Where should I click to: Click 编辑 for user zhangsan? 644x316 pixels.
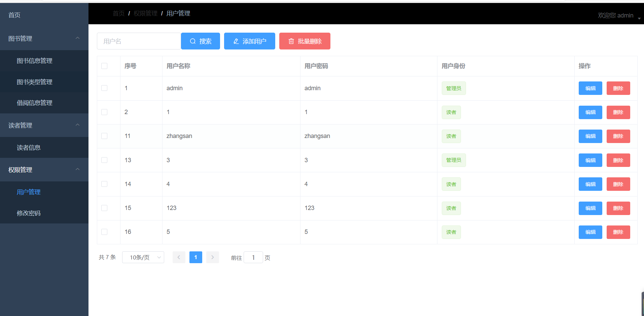coord(591,136)
